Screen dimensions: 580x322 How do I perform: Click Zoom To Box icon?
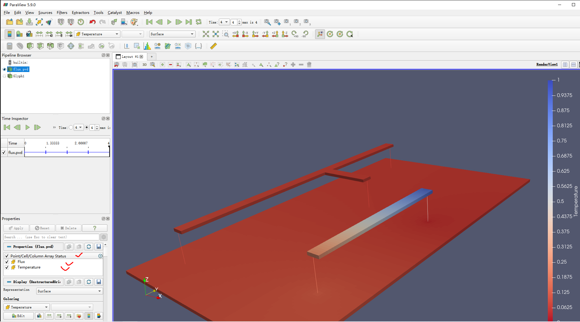pyautogui.click(x=226, y=34)
